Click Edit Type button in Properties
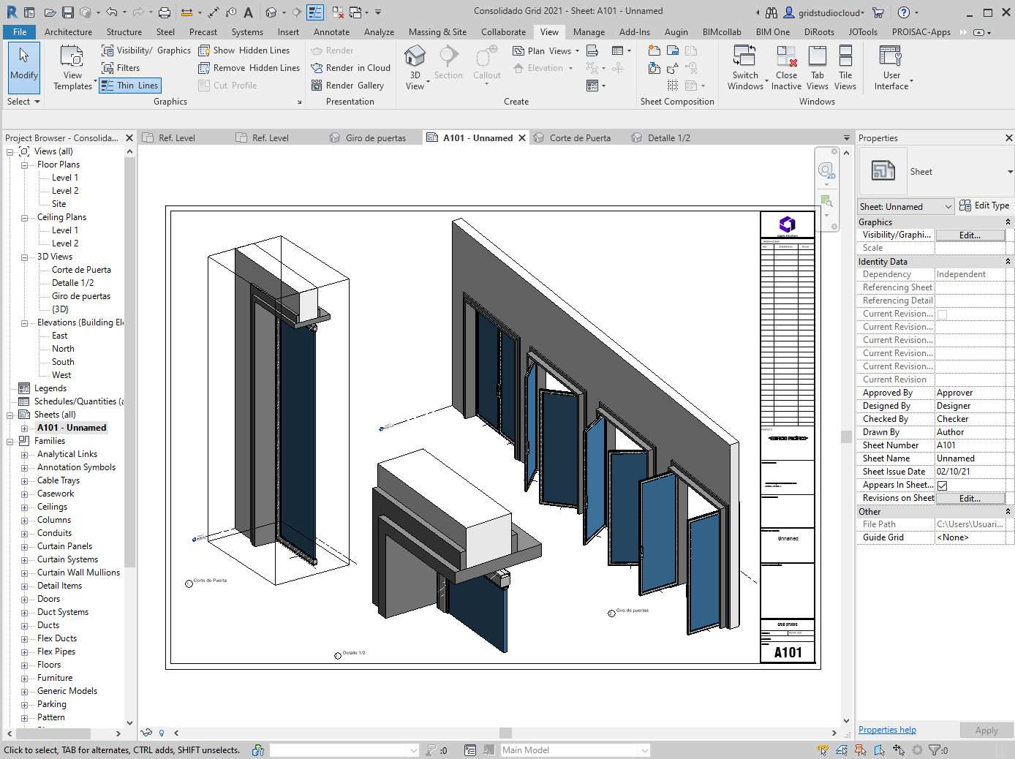 coord(984,206)
